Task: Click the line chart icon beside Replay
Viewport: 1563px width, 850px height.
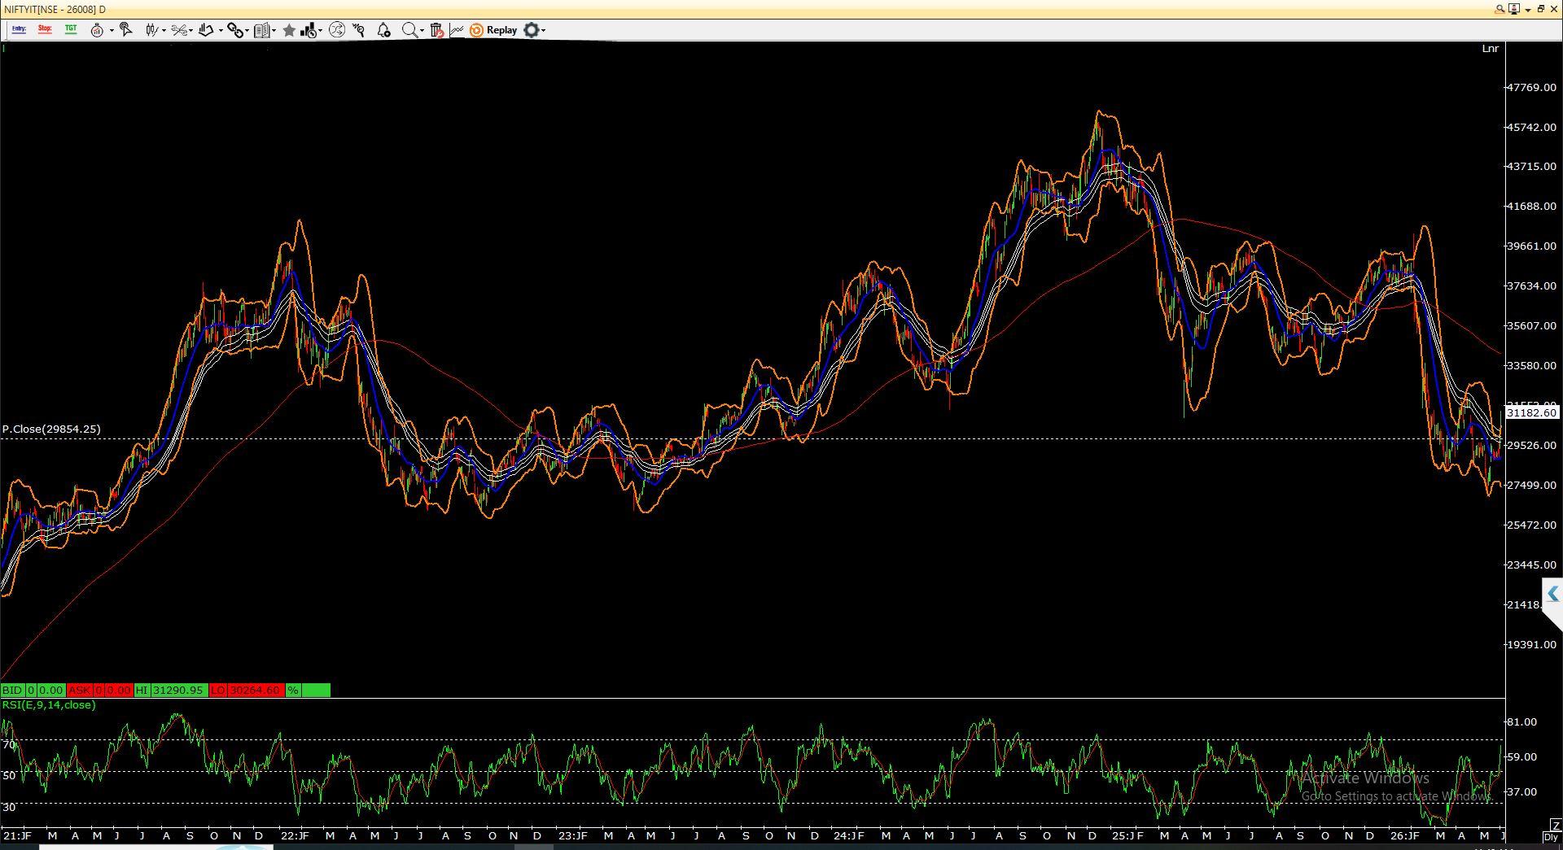Action: pyautogui.click(x=457, y=30)
